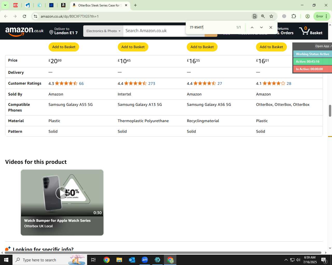Switch to the second pinned blue tab
The height and width of the screenshot is (265, 332).
[x=27, y=5]
